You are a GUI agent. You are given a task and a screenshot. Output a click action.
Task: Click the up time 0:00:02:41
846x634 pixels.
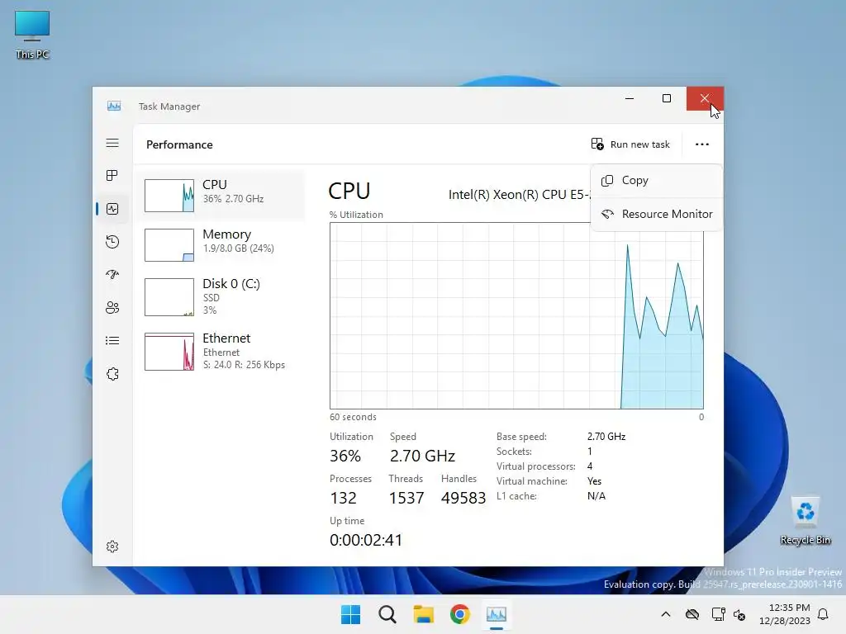tap(366, 540)
